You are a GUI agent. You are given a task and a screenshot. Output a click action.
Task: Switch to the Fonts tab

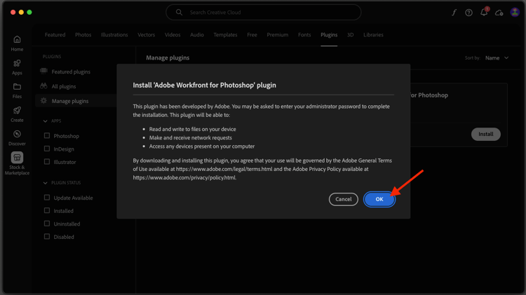304,35
